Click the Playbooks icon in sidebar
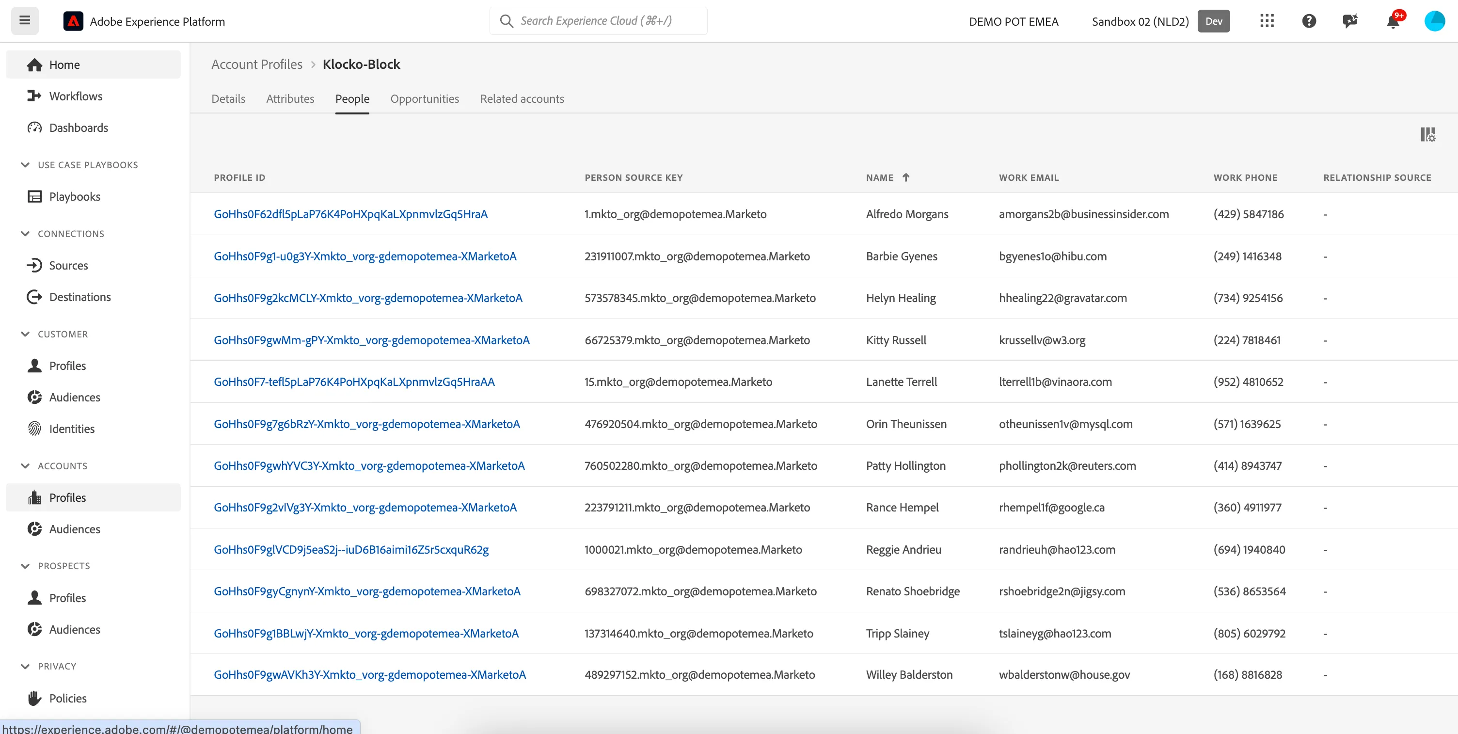 click(34, 197)
